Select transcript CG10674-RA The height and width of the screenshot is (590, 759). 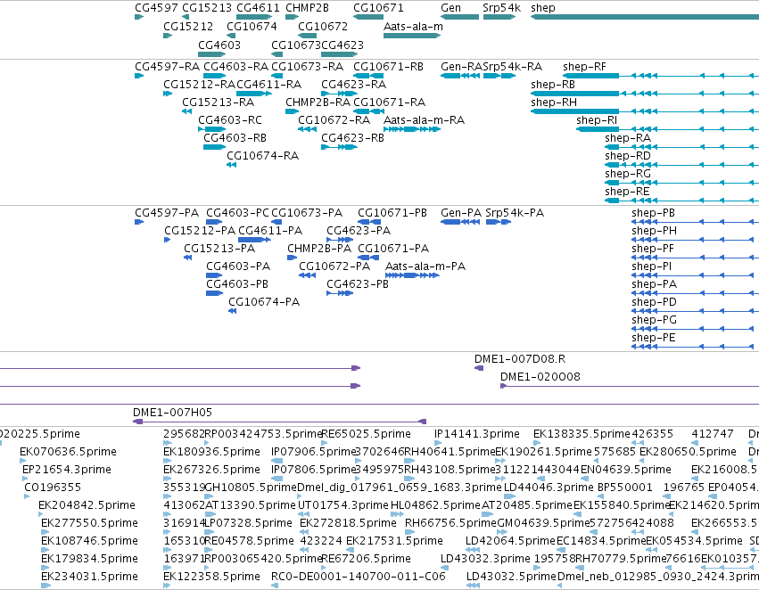(x=263, y=156)
